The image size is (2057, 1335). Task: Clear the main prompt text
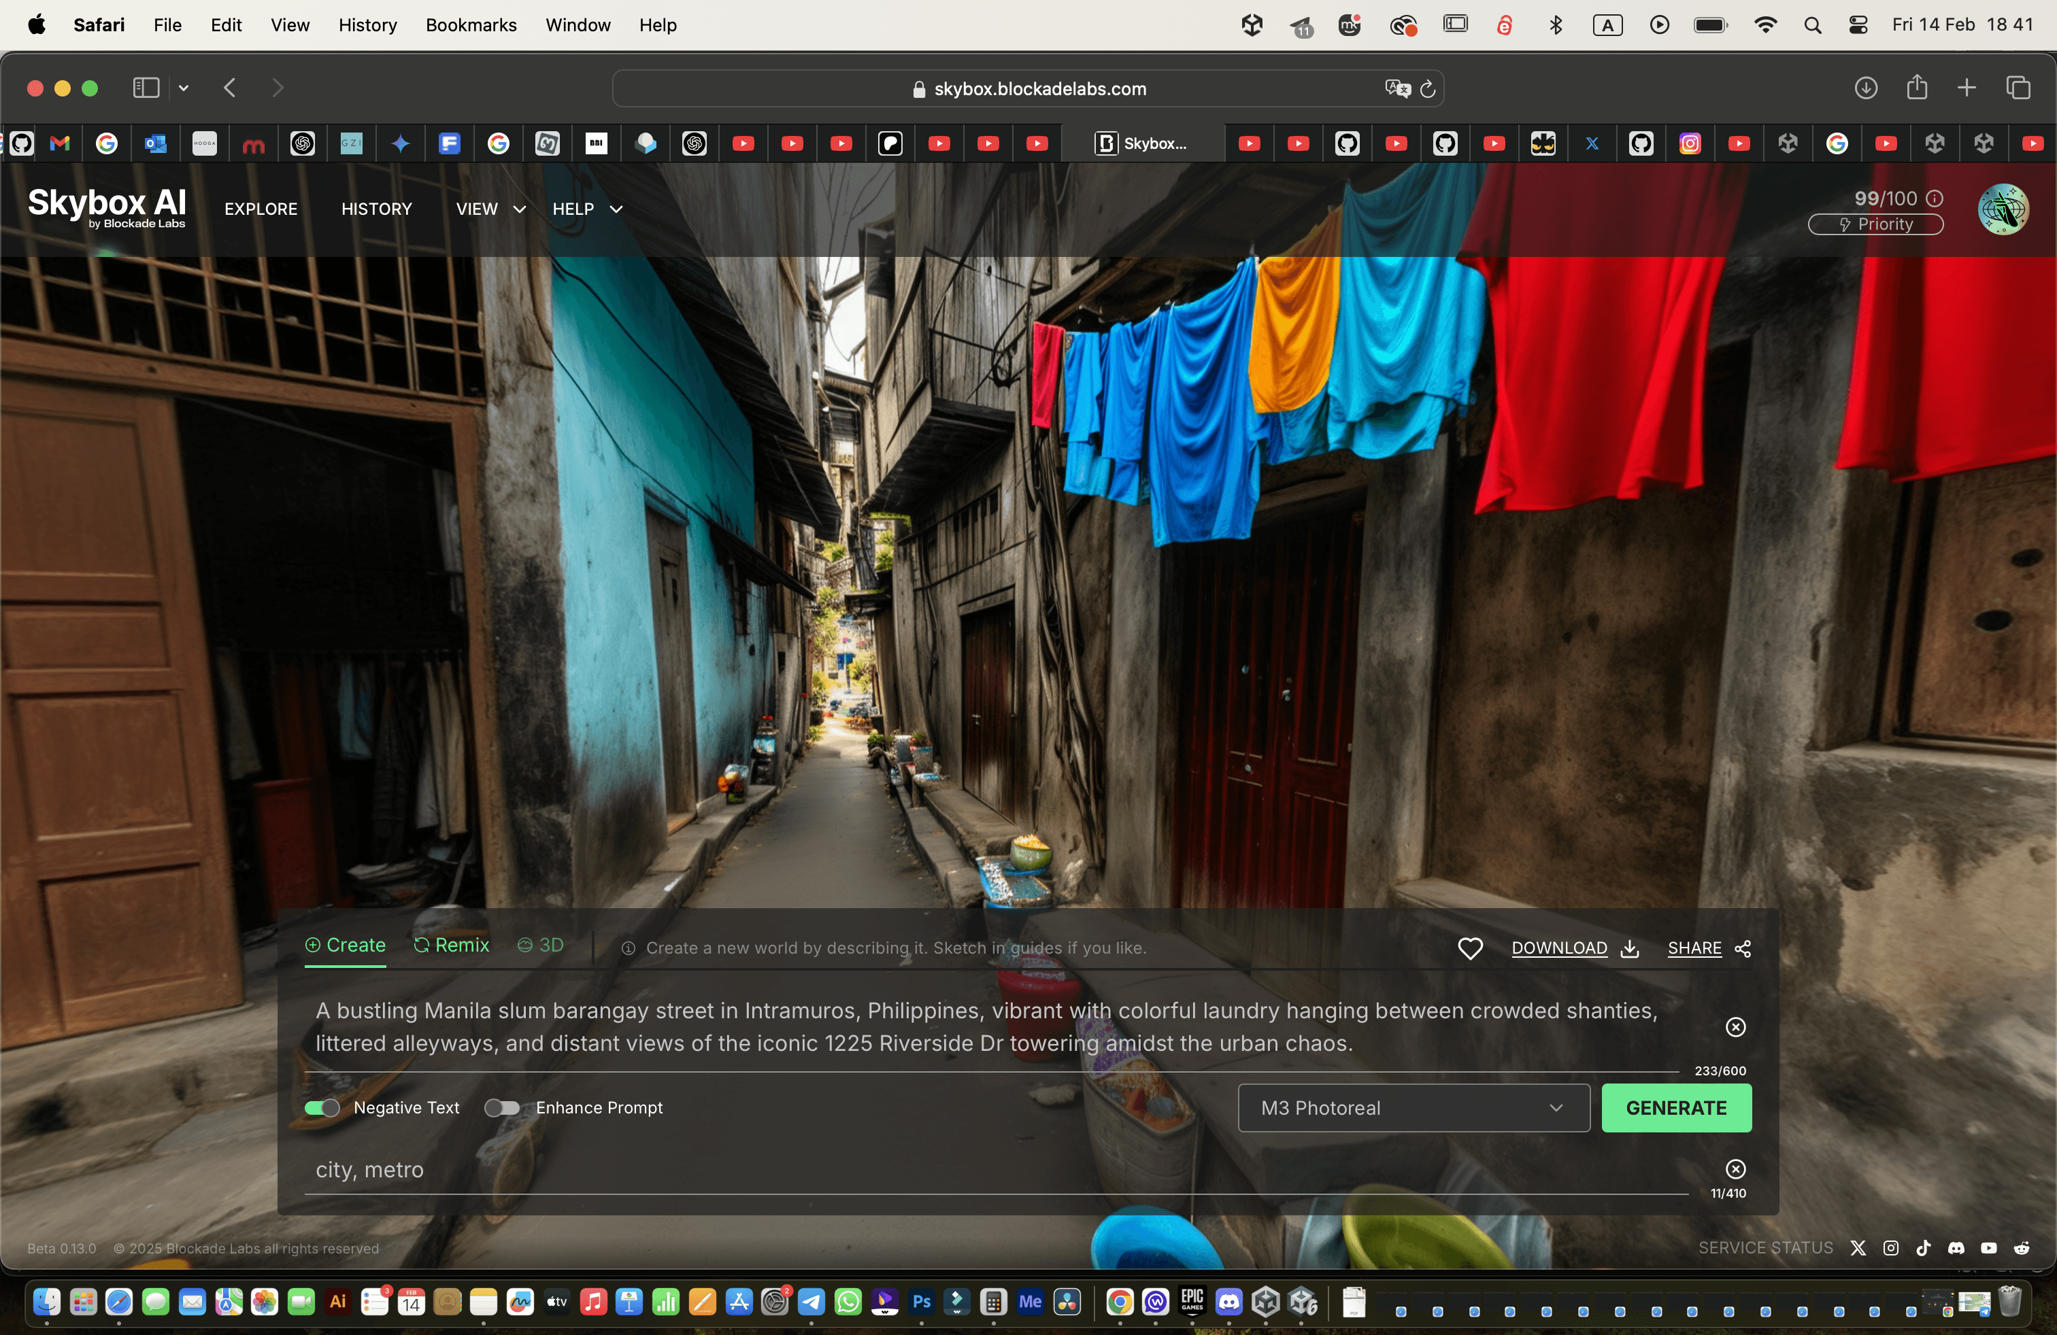point(1735,1026)
